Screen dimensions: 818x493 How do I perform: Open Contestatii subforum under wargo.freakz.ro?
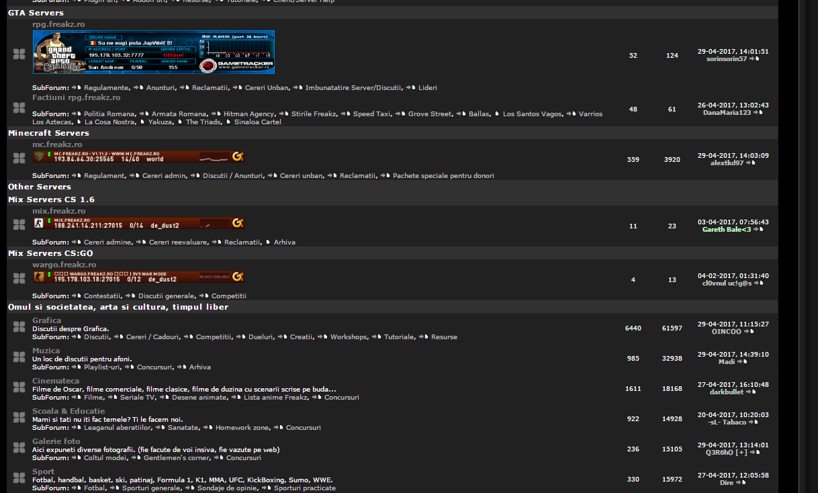click(102, 296)
